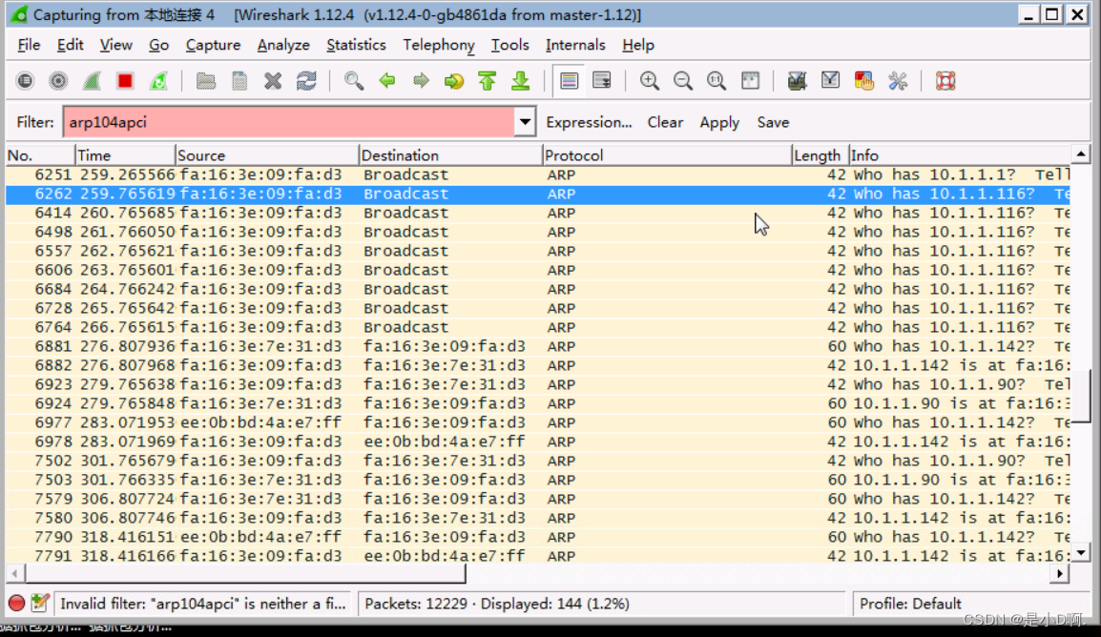
Task: Open the Capture menu
Action: (x=214, y=45)
